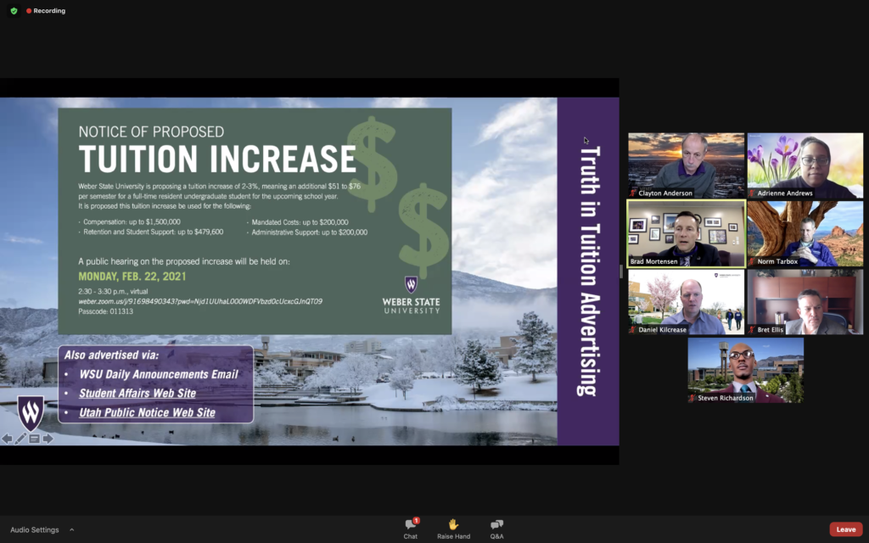This screenshot has width=869, height=543.
Task: Follow the Utah Public Notice Web Site link
Action: pos(147,412)
